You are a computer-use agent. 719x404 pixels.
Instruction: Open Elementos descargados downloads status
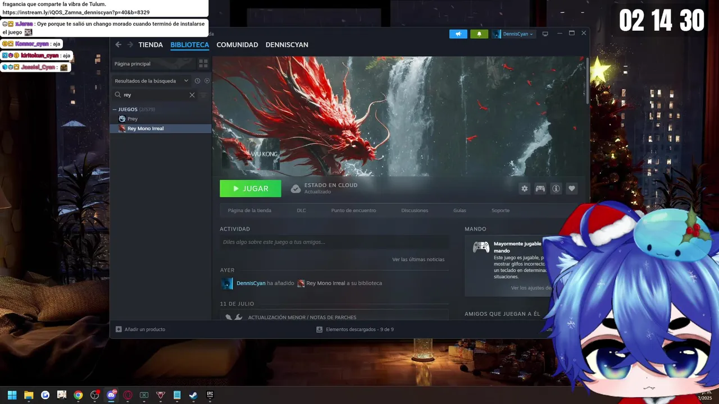(355, 329)
